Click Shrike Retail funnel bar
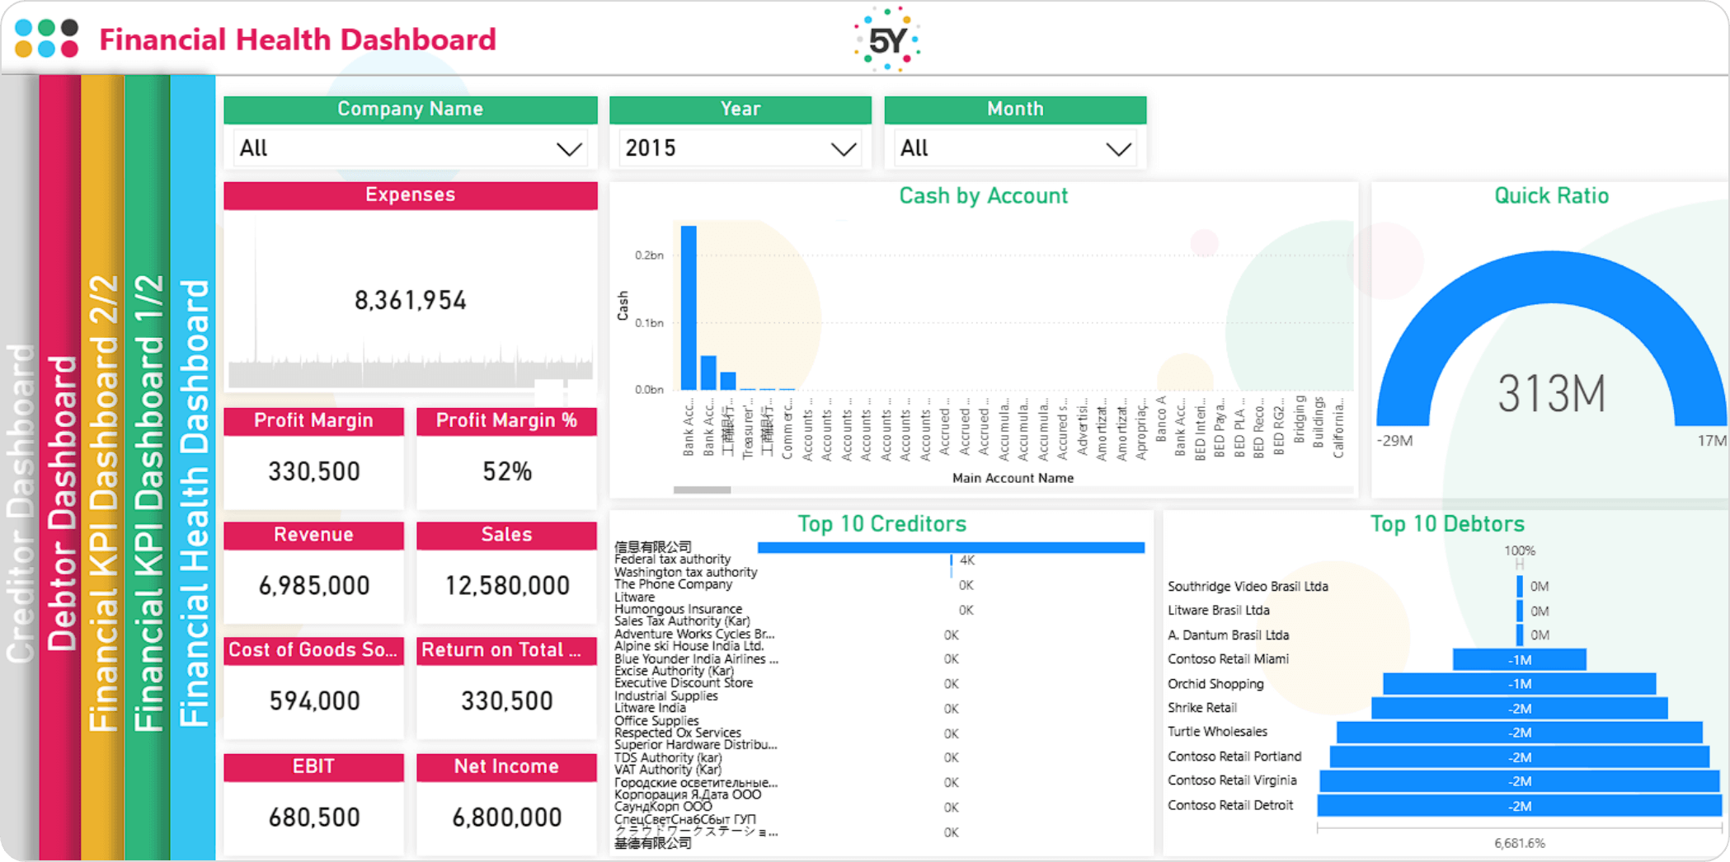The image size is (1730, 862). click(1520, 709)
